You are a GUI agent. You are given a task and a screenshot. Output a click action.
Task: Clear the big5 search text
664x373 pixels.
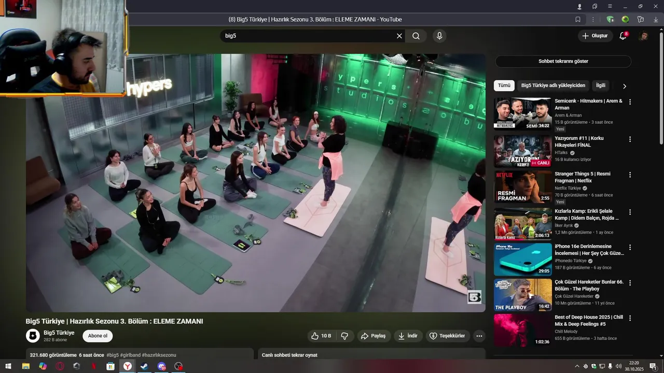click(399, 36)
